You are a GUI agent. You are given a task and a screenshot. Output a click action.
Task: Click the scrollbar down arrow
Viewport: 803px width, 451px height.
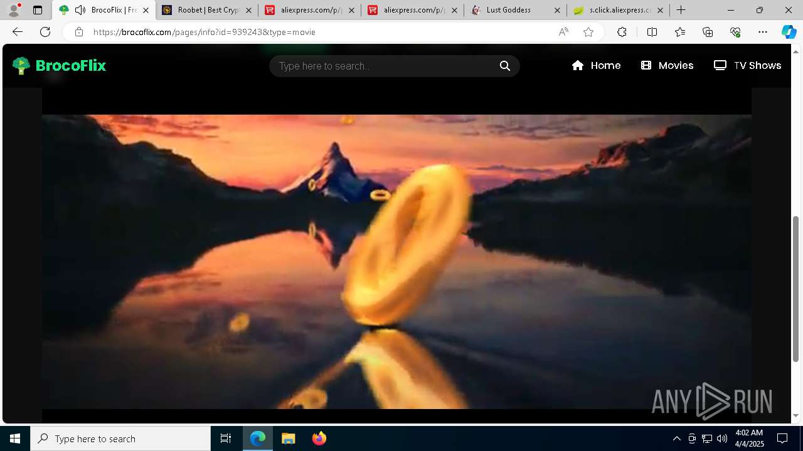796,415
